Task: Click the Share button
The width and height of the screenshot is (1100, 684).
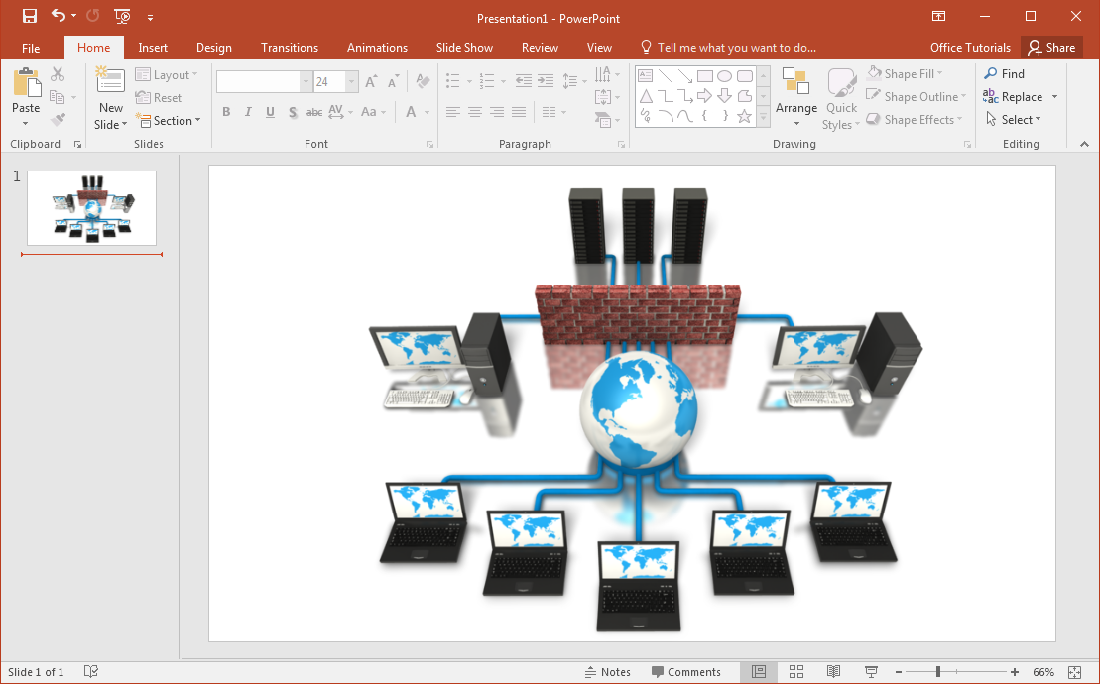Action: [x=1051, y=48]
